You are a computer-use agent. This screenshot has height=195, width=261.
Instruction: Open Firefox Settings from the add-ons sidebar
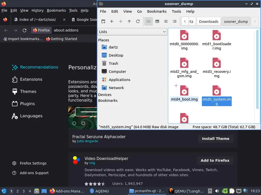[x=29, y=163]
